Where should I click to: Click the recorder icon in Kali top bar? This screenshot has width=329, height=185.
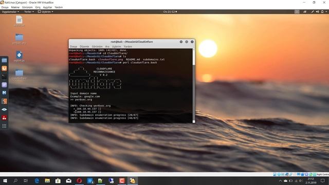(305, 12)
